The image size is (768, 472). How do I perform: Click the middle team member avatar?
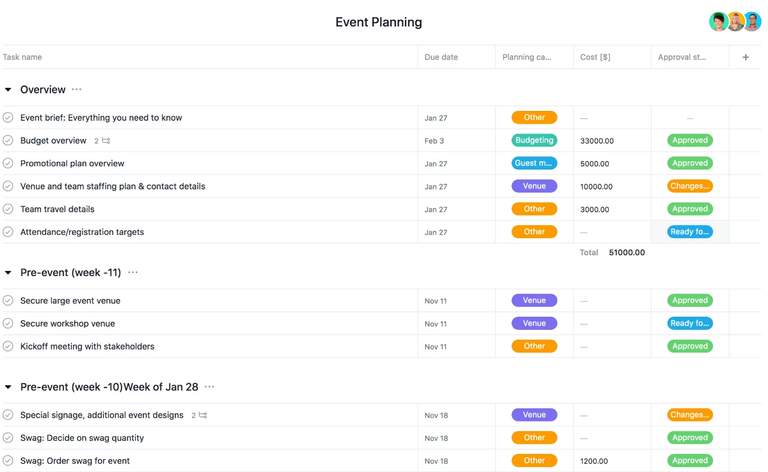[736, 22]
